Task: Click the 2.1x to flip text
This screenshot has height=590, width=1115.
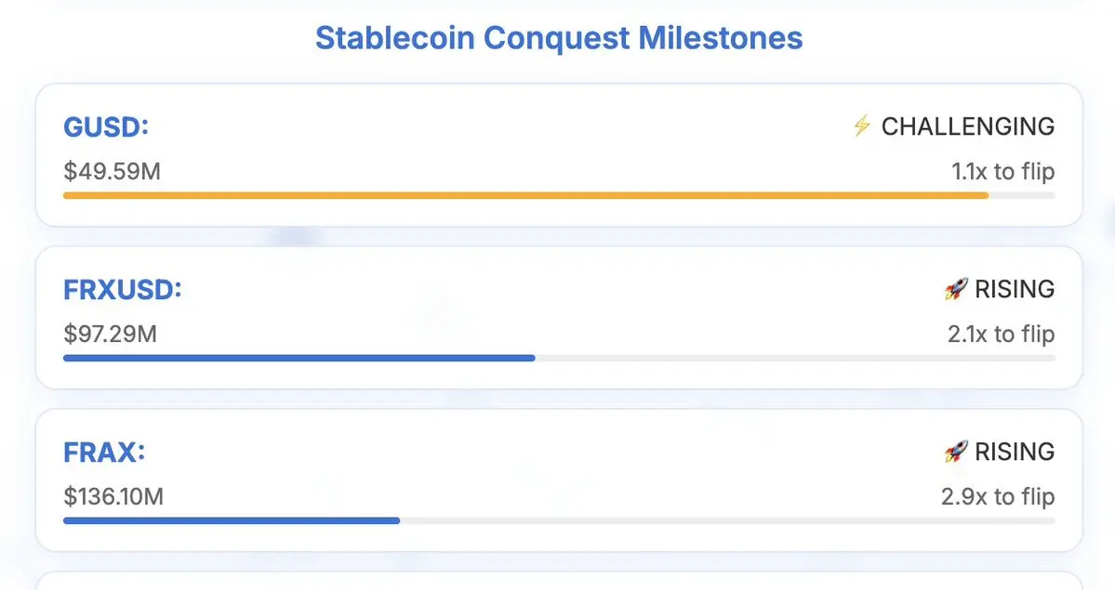Action: coord(1001,334)
